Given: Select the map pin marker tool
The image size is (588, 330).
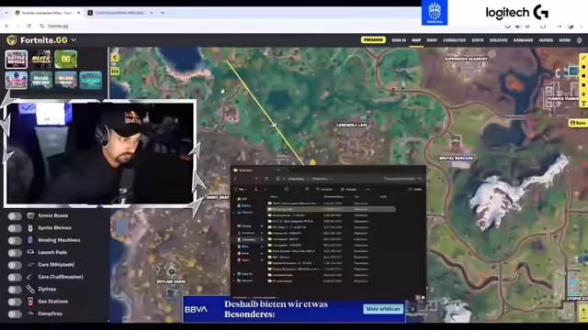Looking at the screenshot, I should (583, 94).
